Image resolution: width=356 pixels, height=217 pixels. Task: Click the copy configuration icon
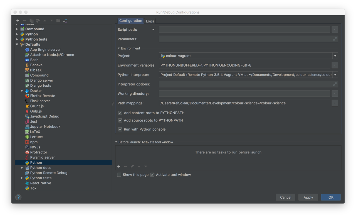click(31, 21)
